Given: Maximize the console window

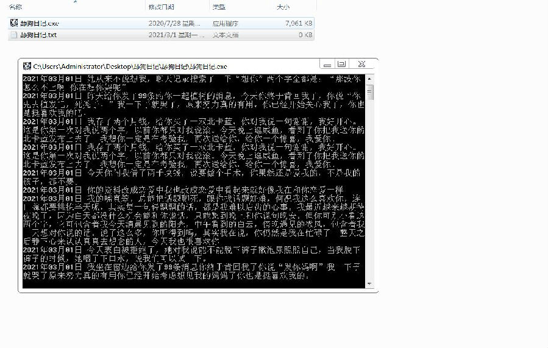Looking at the screenshot, I should (342, 64).
